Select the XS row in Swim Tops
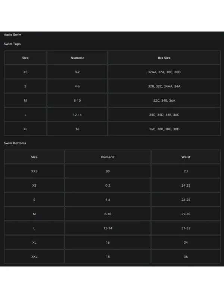Screen dimensions: 224x298 click(112, 72)
